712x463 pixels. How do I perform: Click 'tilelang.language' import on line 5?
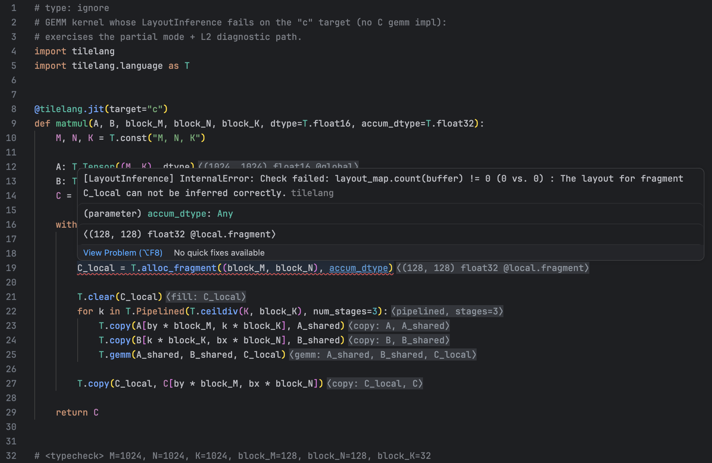pyautogui.click(x=117, y=66)
